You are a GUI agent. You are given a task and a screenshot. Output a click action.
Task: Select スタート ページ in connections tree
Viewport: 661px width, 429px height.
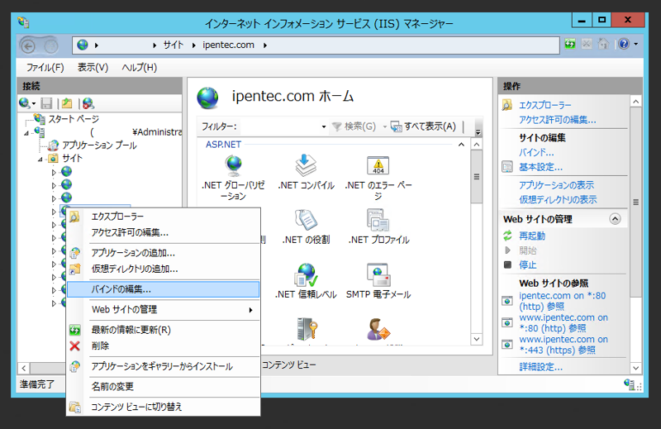click(74, 119)
